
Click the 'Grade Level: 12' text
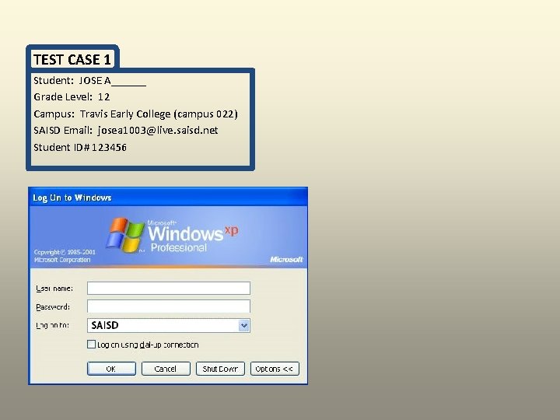(72, 96)
